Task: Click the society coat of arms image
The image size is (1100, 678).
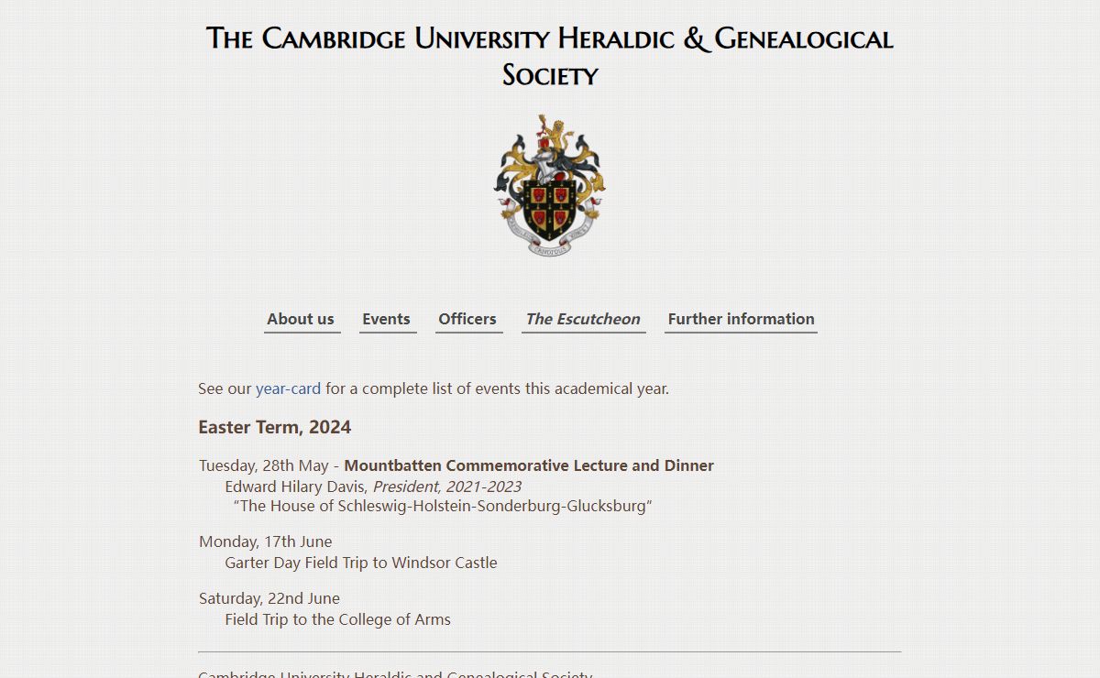Action: coord(550,185)
